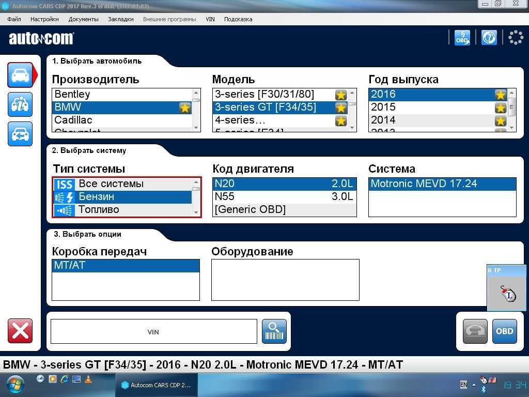Click down arrow of manufacturer list scrollbar
This screenshot has width=529, height=397.
(x=196, y=128)
